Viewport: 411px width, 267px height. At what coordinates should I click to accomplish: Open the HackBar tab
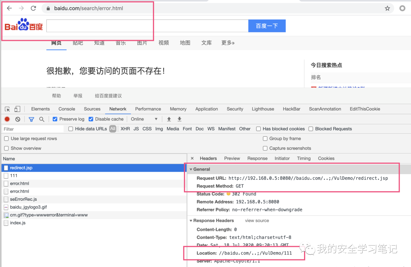point(292,109)
